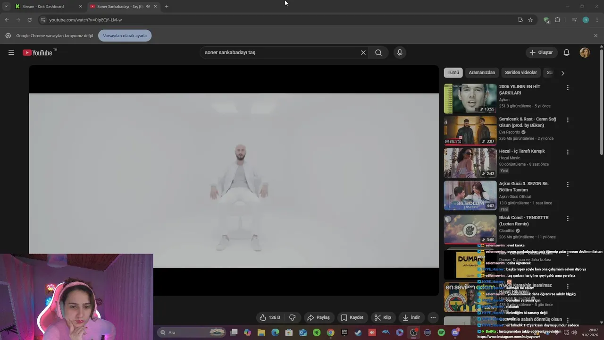Open options for Semicenk & Rast video
Screen dimensions: 604x340
(x=568, y=120)
